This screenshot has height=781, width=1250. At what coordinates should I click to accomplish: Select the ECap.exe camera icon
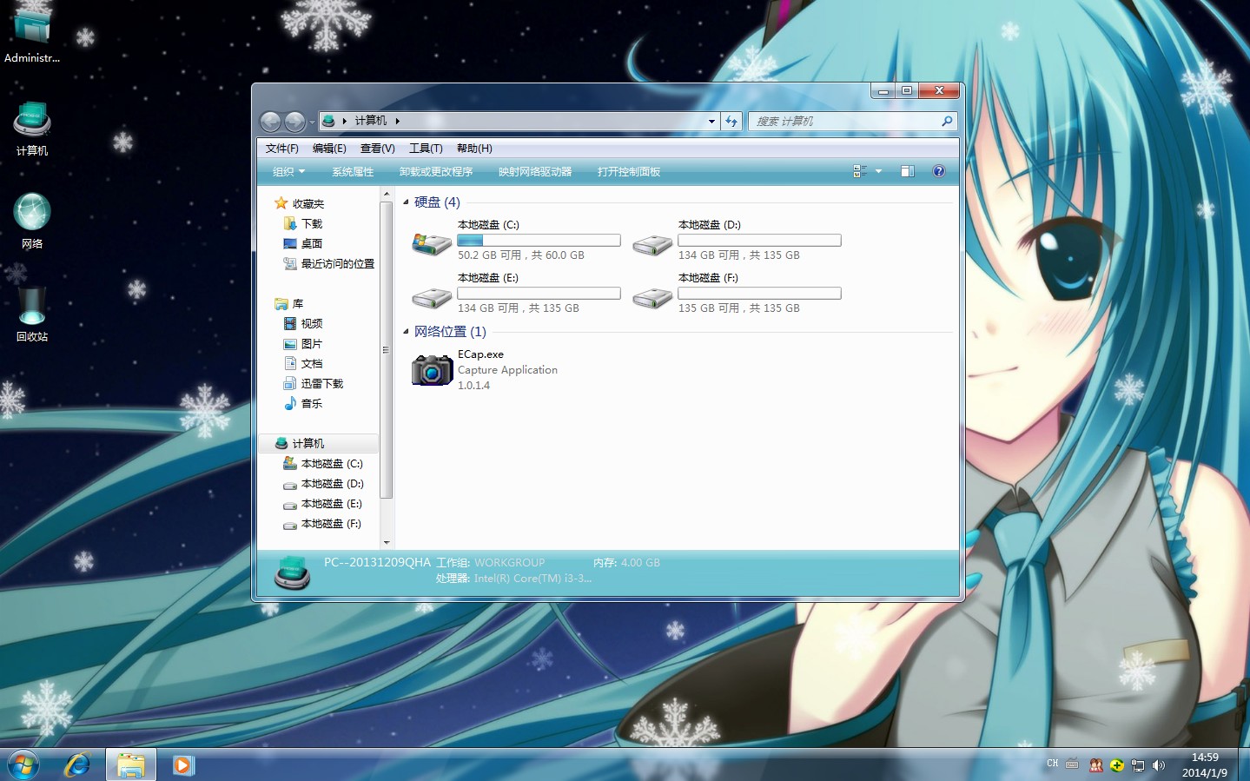pos(432,370)
